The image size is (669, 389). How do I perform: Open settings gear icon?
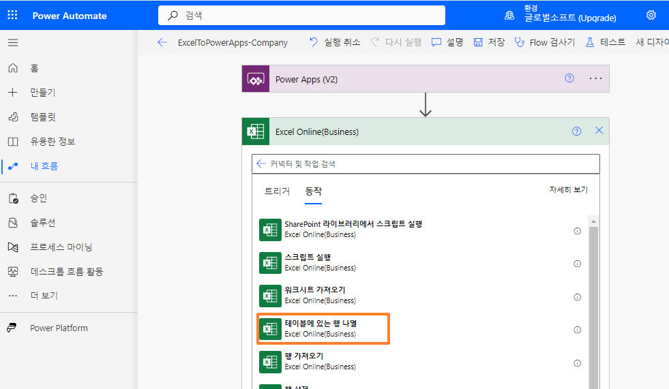pyautogui.click(x=651, y=15)
